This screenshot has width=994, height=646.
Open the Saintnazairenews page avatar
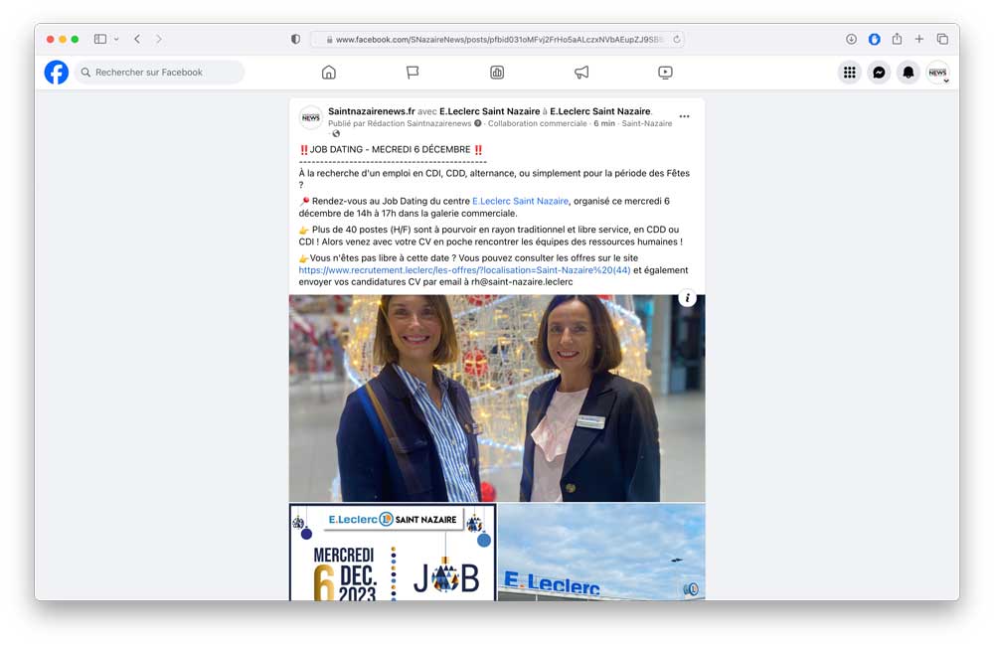(310, 117)
